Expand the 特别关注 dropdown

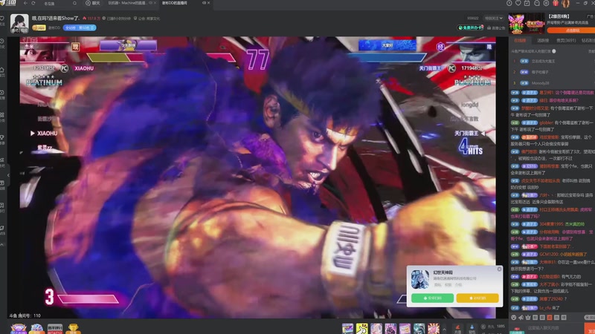[x=493, y=18]
